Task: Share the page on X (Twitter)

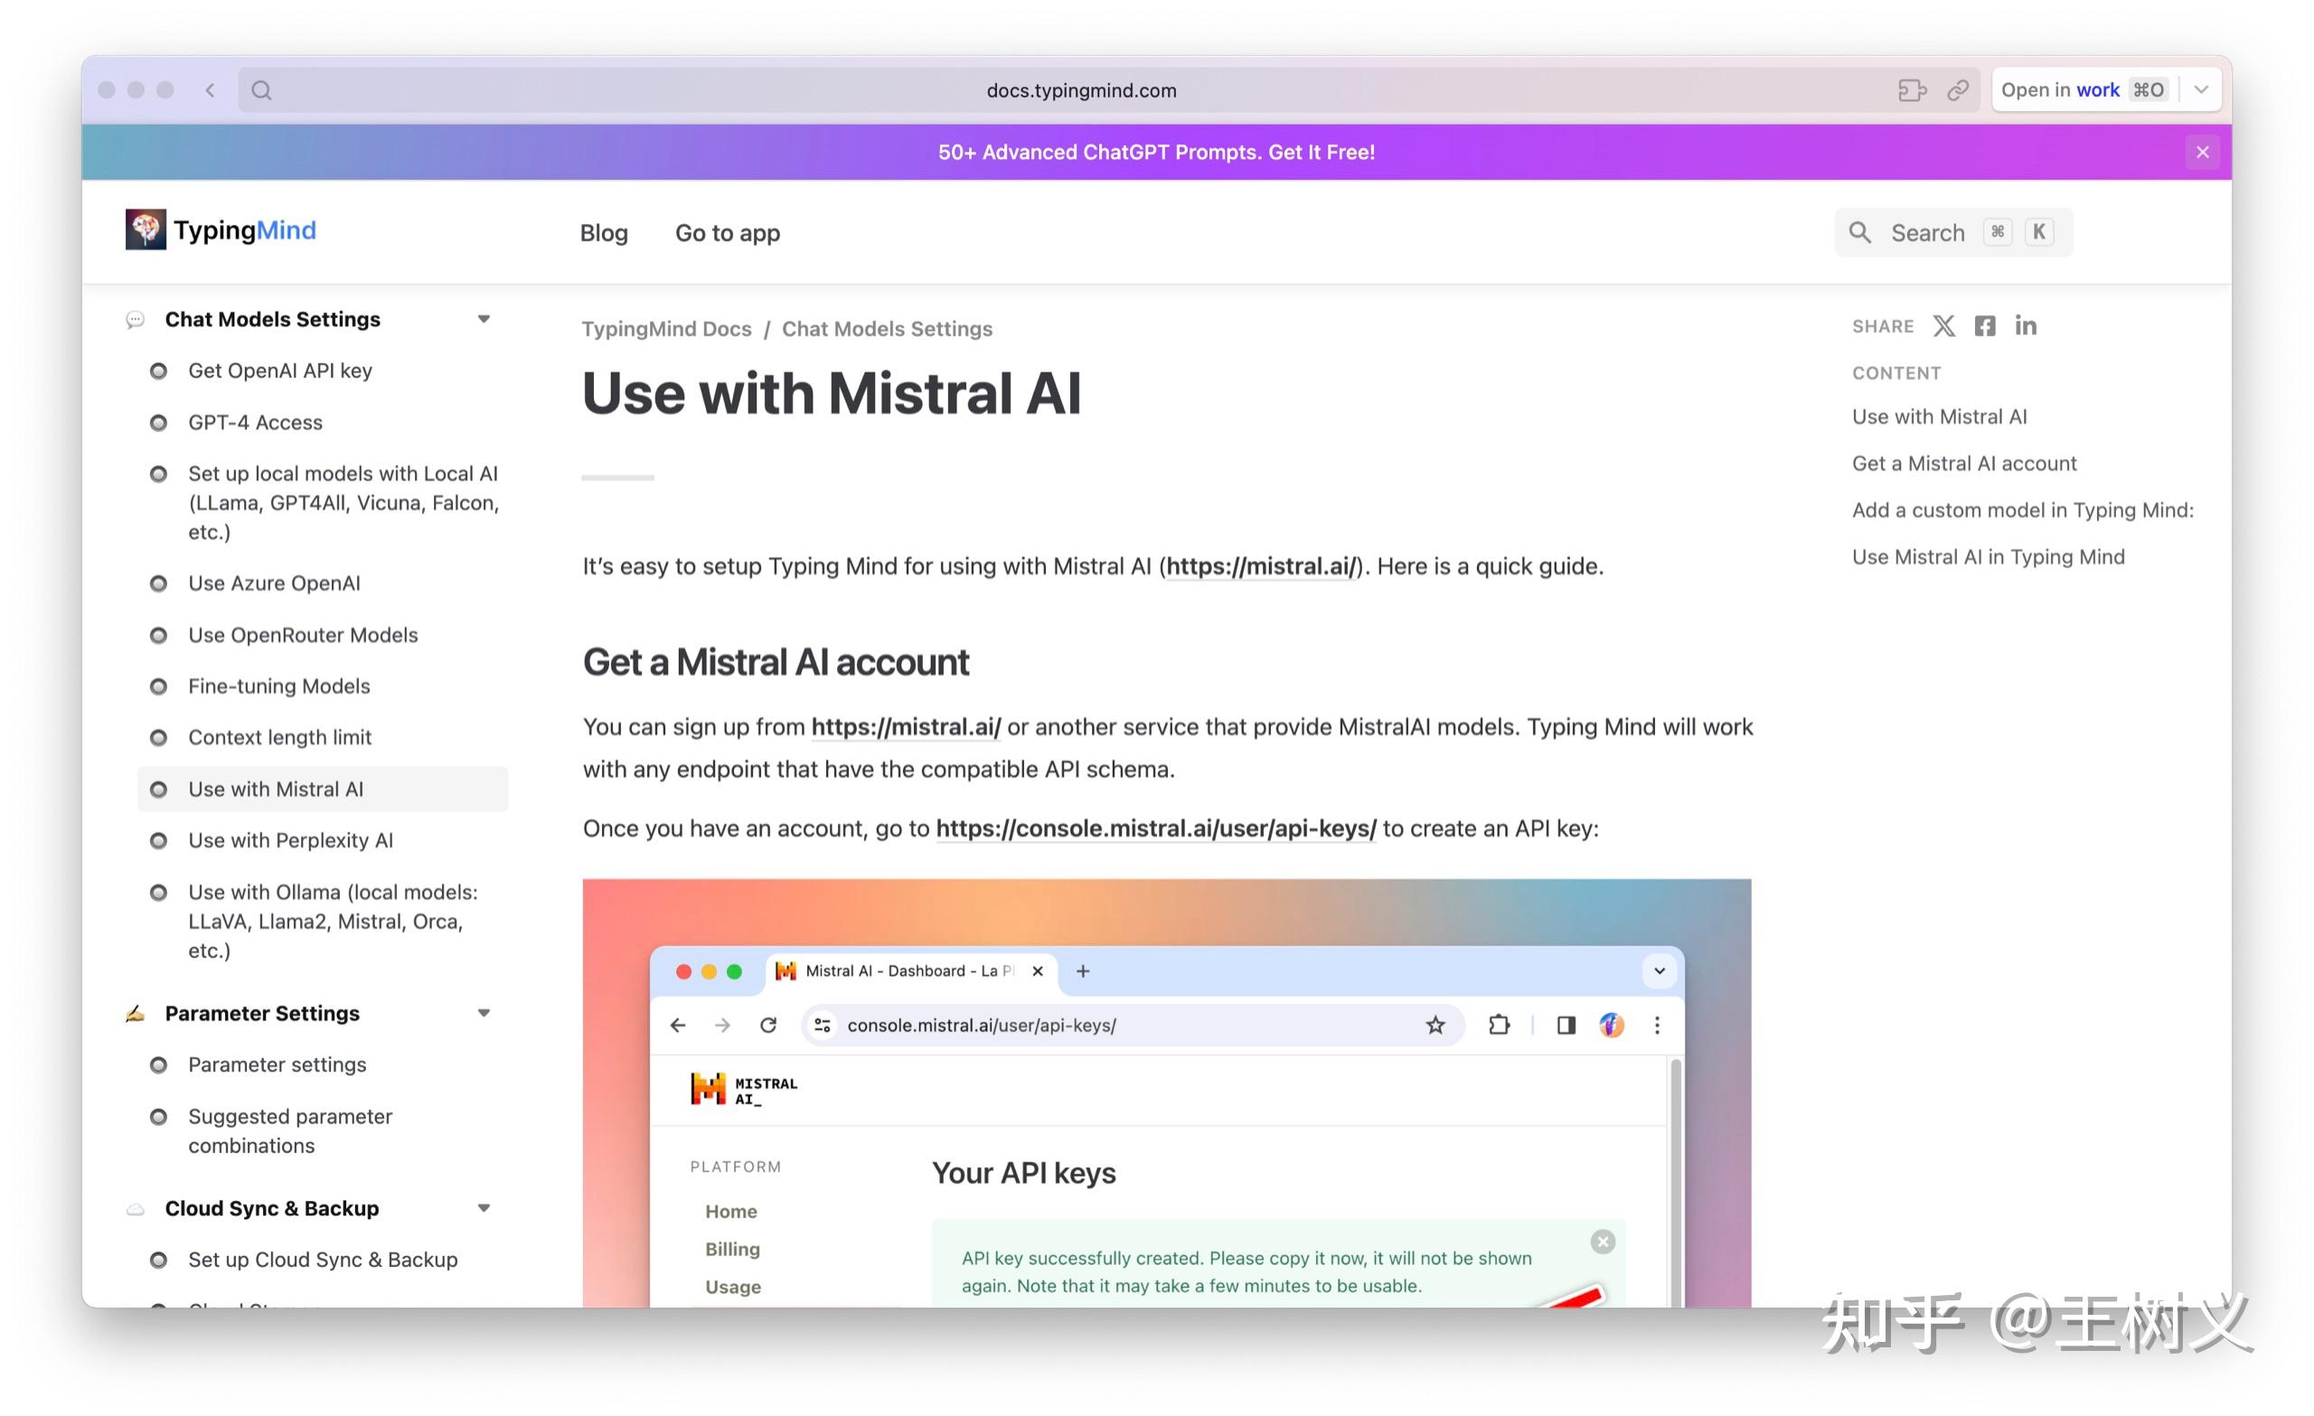Action: pyautogui.click(x=1944, y=326)
